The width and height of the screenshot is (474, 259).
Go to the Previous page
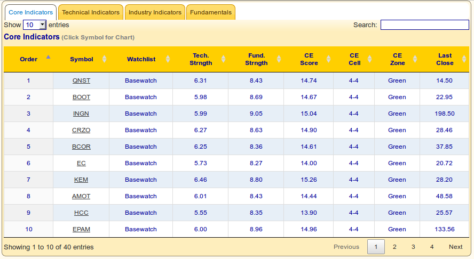tap(346, 247)
